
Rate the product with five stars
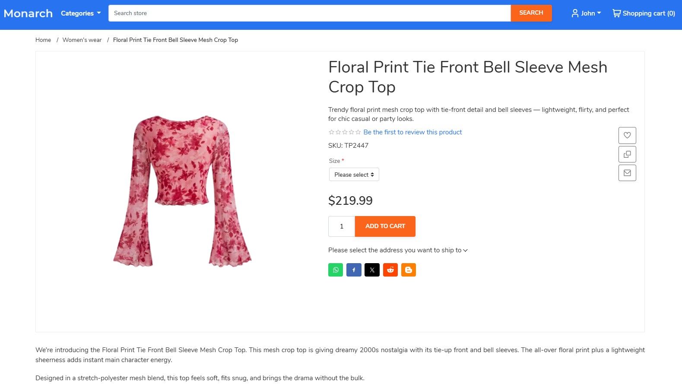(358, 131)
